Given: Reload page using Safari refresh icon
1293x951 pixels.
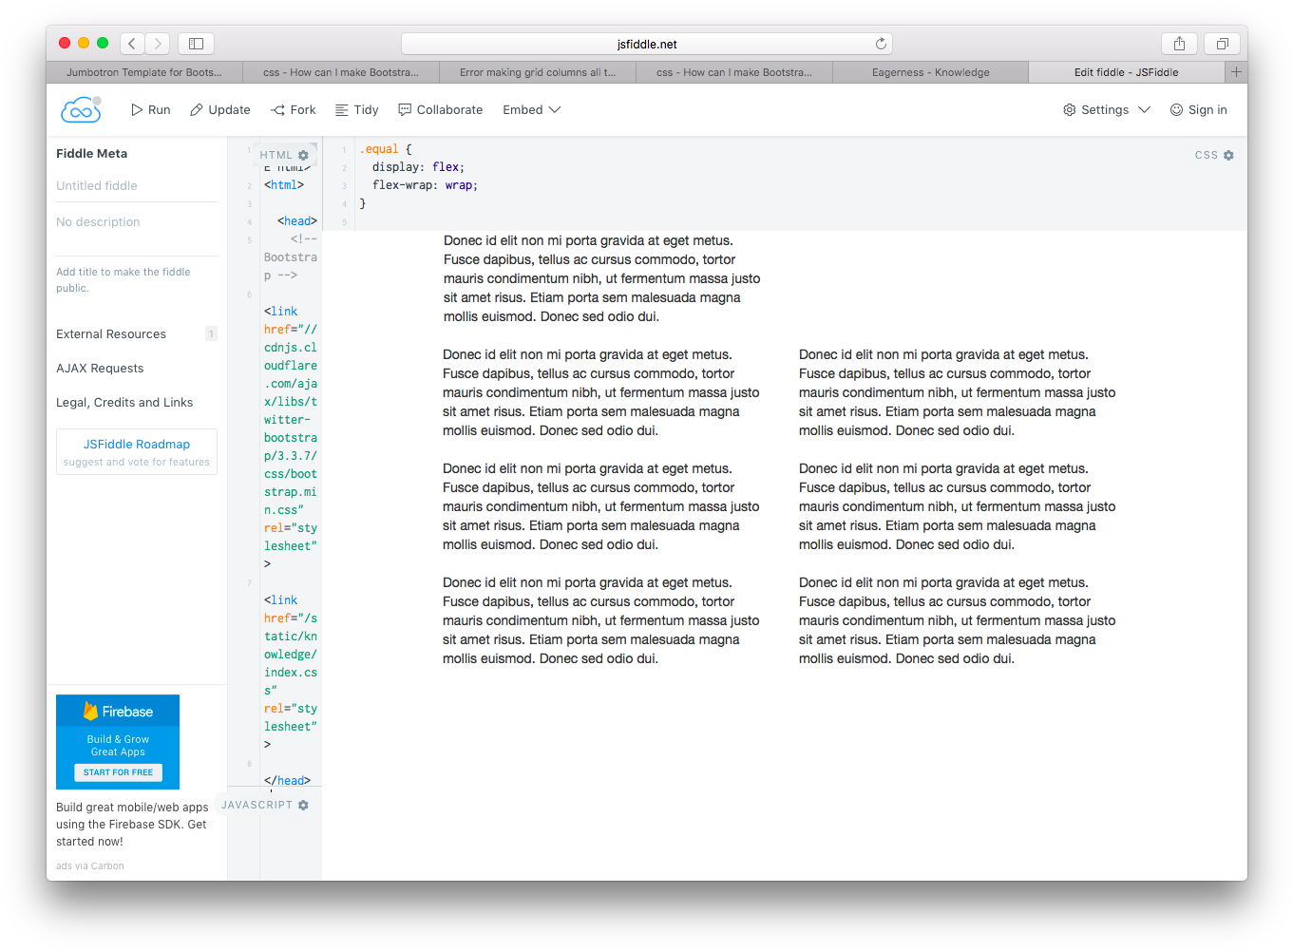Looking at the screenshot, I should [x=881, y=44].
